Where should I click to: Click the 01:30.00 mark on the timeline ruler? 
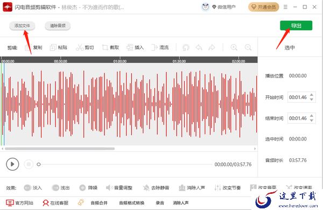click(x=179, y=61)
